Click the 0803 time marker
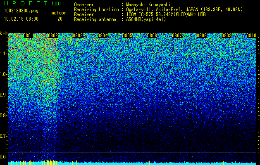This screenshot has width=260, height=165. pyautogui.click(x=78, y=35)
